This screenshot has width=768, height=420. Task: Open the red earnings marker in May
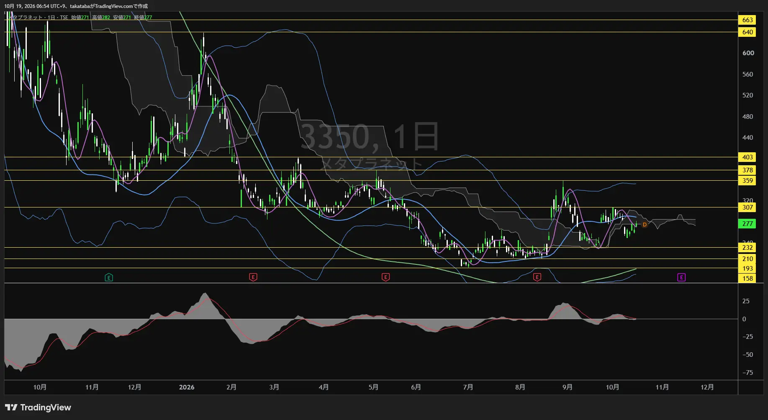point(385,277)
